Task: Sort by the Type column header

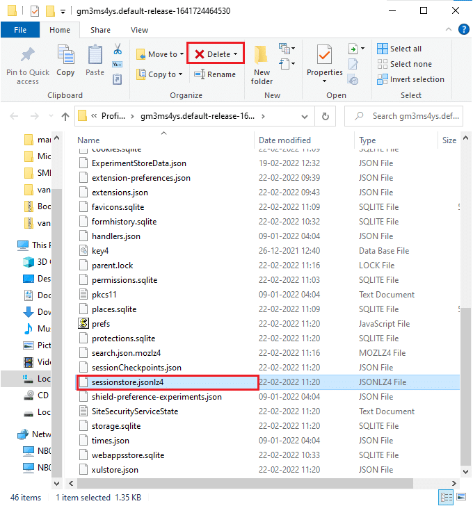Action: (367, 140)
